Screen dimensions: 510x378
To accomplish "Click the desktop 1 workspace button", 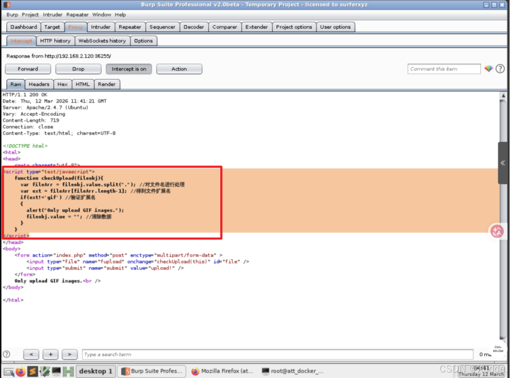I will coord(95,371).
